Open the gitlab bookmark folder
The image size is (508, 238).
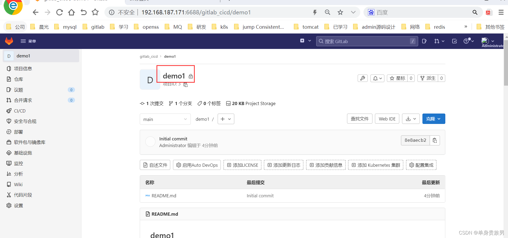click(94, 27)
